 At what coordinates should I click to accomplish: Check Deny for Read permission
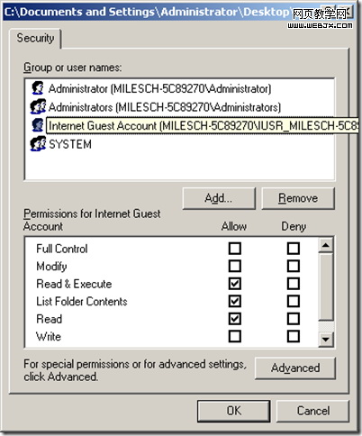coord(294,319)
